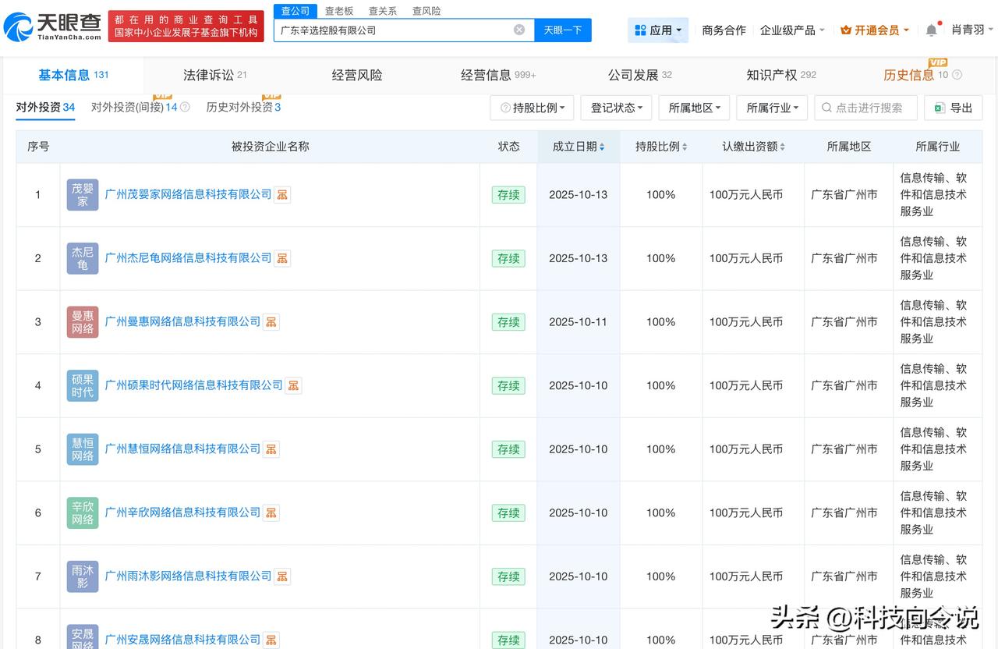The height and width of the screenshot is (649, 998).
Task: Open 广州杰尼龟网络信息科技有限公司 link
Action: pyautogui.click(x=188, y=258)
